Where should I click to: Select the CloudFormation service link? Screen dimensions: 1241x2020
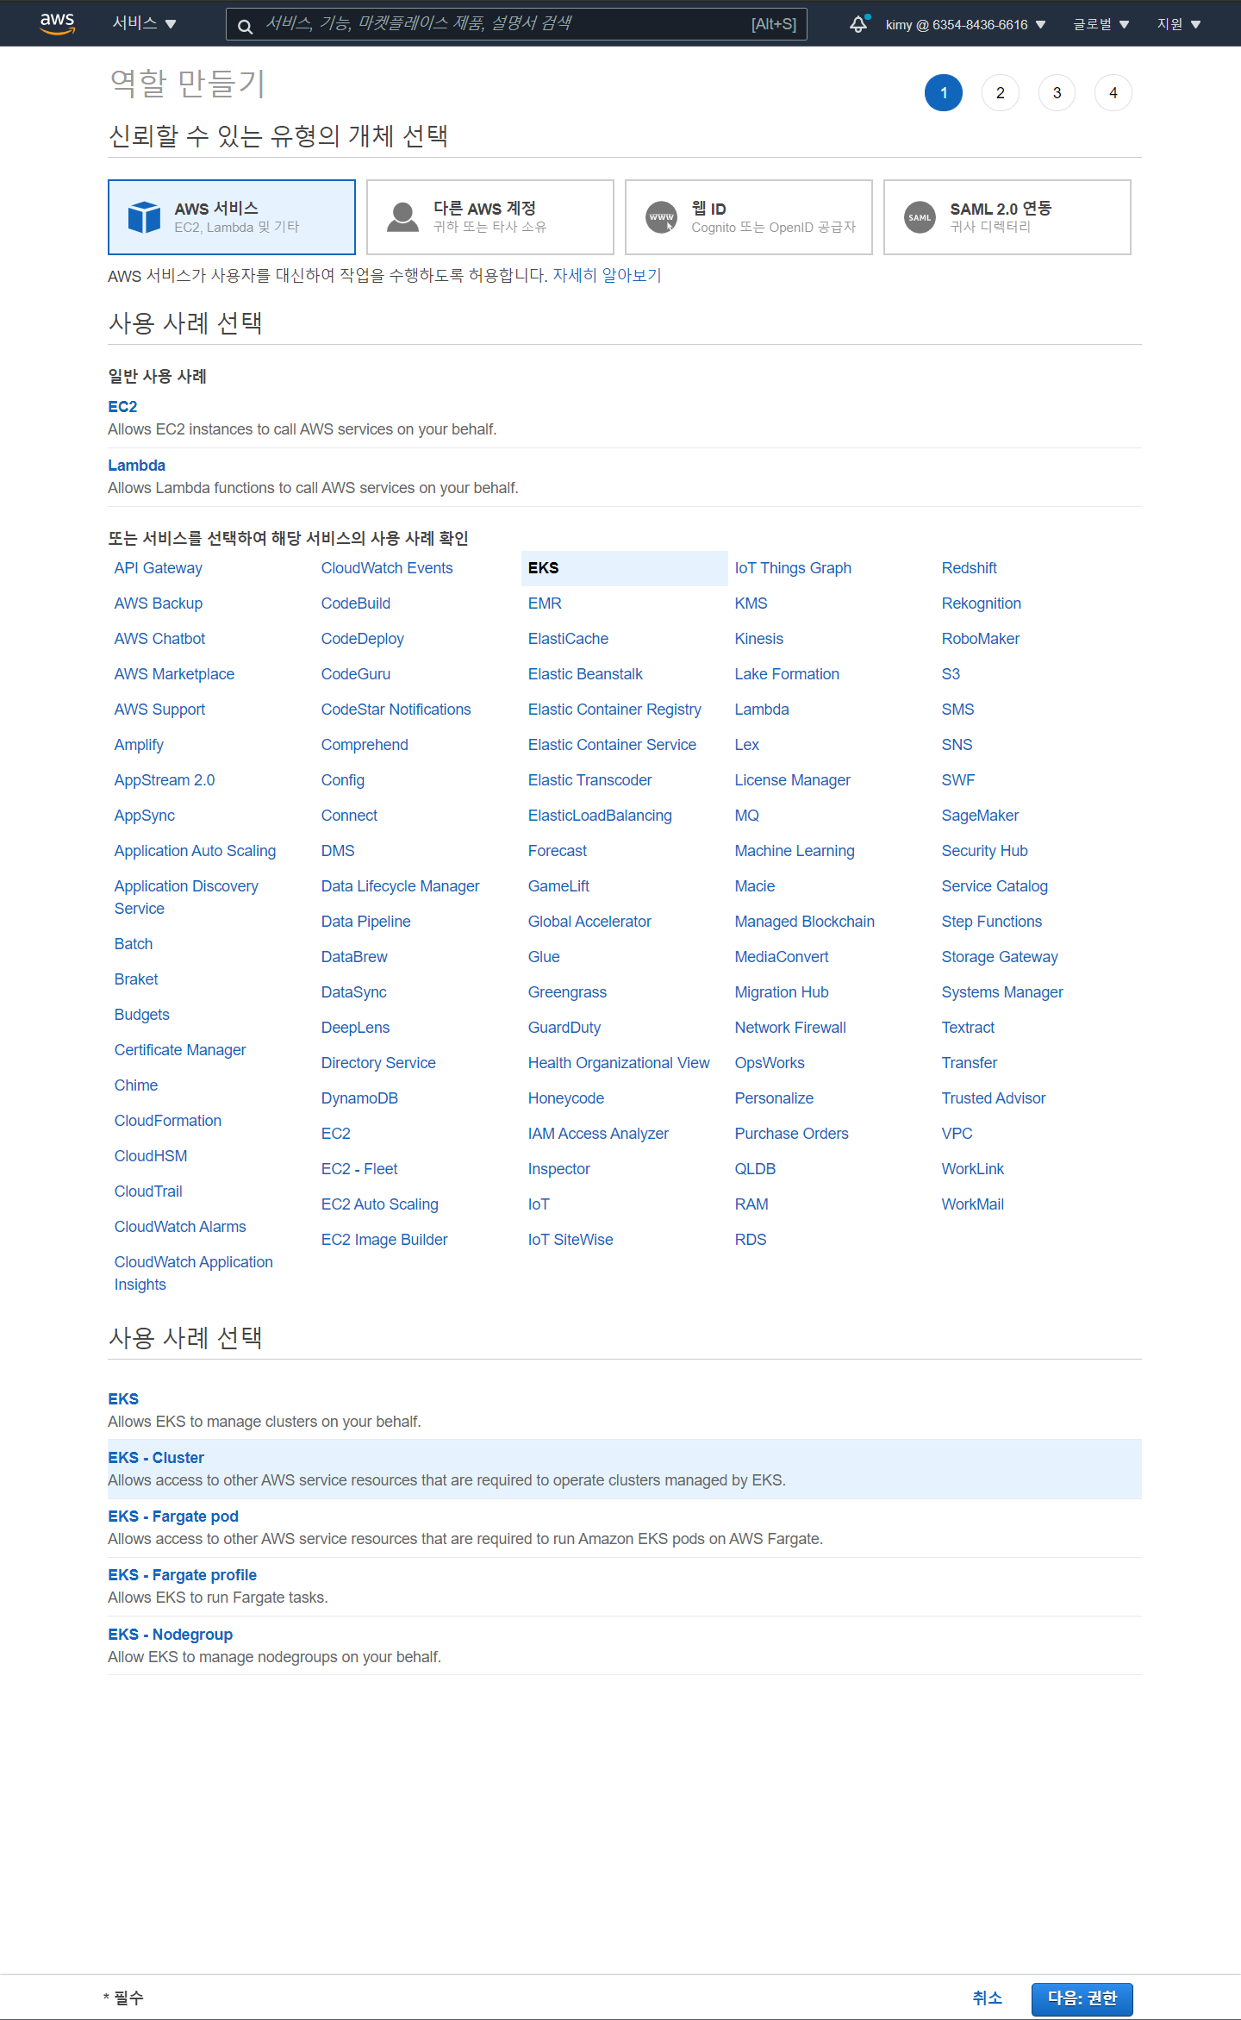coord(168,1121)
